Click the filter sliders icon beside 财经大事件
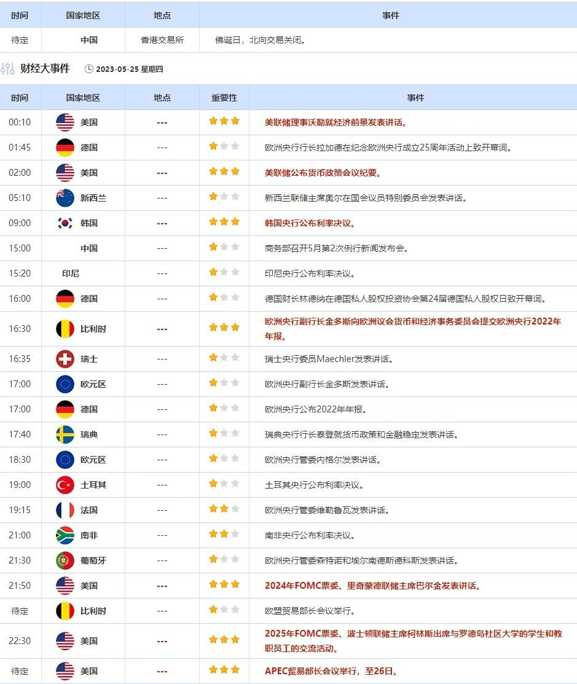Viewport: 577px width, 684px height. [x=8, y=69]
